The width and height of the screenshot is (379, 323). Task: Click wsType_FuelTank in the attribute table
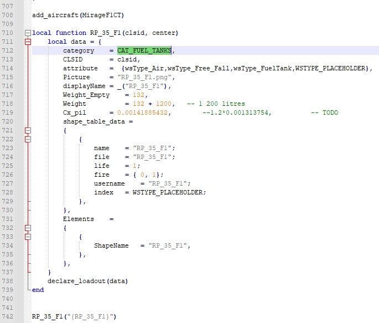click(262, 69)
